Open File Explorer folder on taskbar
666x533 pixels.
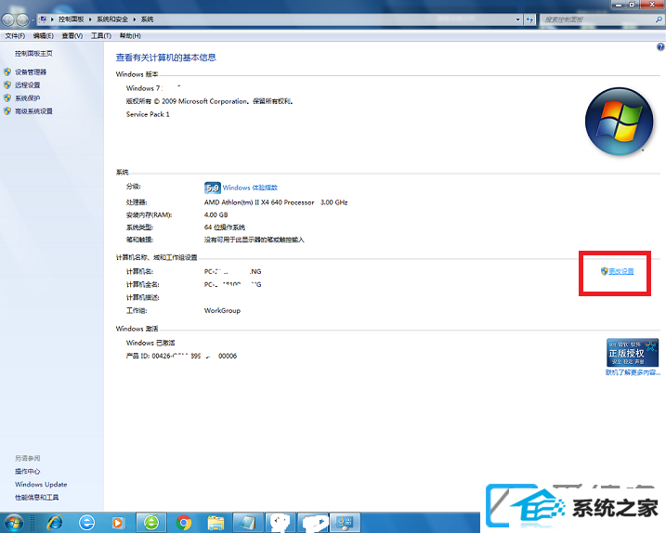click(216, 523)
